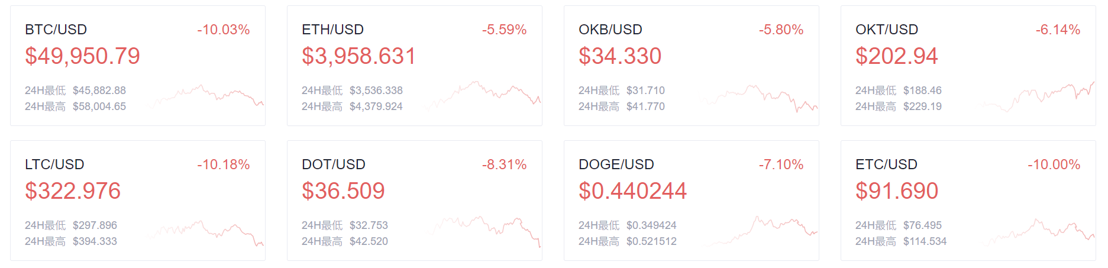
Task: Click the -10.18% LTC change figure
Action: [224, 164]
